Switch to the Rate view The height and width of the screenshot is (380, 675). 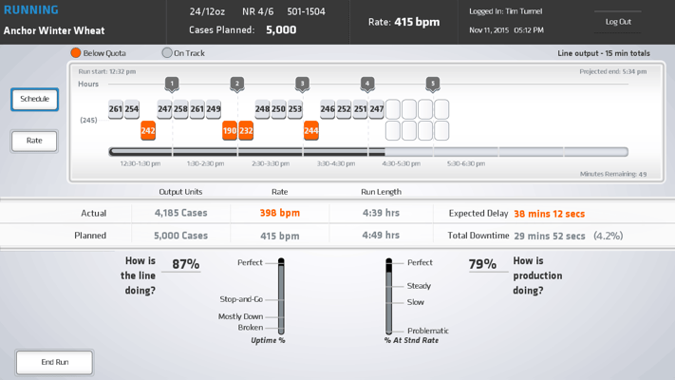coord(34,141)
